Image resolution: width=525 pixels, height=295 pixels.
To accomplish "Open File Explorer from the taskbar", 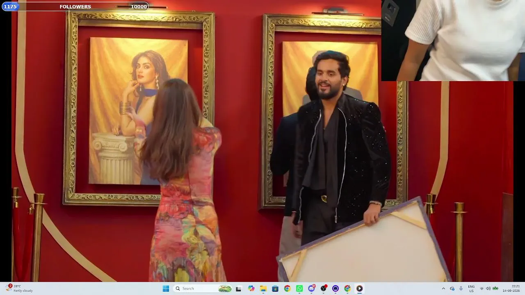I will (x=263, y=288).
